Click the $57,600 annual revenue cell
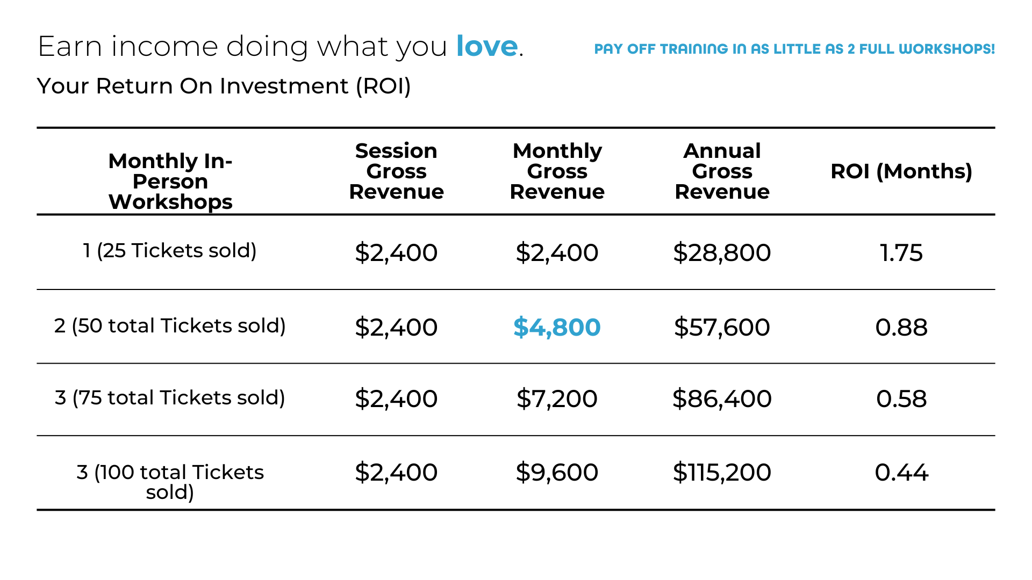 pos(722,327)
